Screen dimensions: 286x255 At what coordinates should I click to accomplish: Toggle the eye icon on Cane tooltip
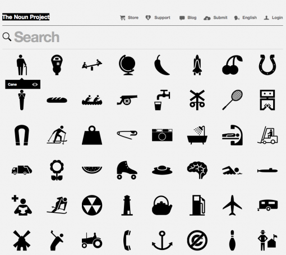35,84
